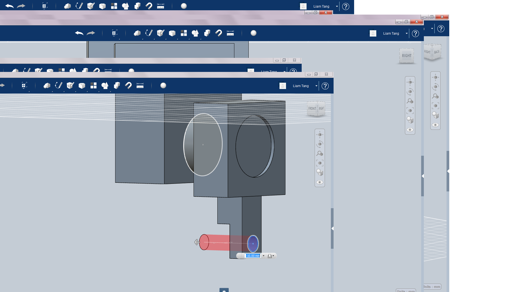
Task: Click Orbit tool in front window navigation bar
Action: coord(320,144)
